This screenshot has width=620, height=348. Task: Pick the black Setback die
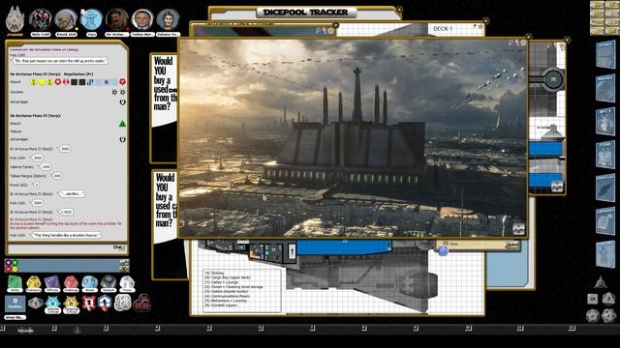click(x=108, y=283)
